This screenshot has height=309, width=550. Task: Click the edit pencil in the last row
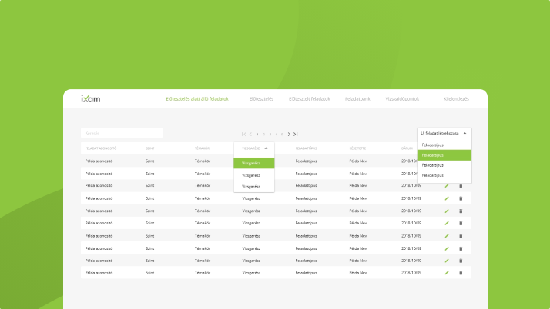pyautogui.click(x=447, y=272)
